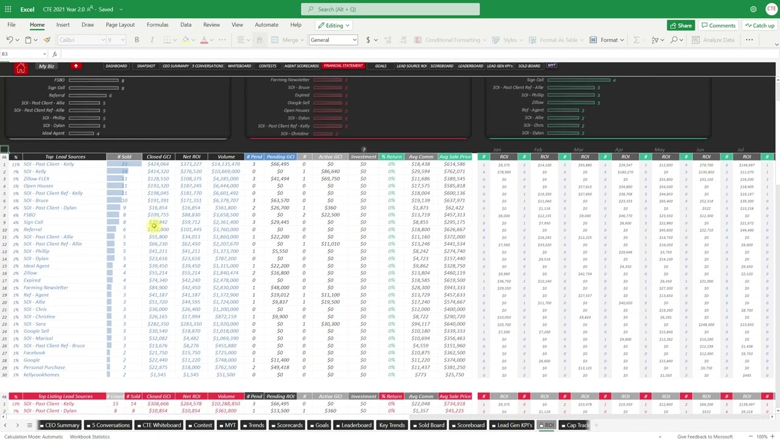Open the Review ribbon tab
The height and width of the screenshot is (439, 780).
(x=211, y=25)
